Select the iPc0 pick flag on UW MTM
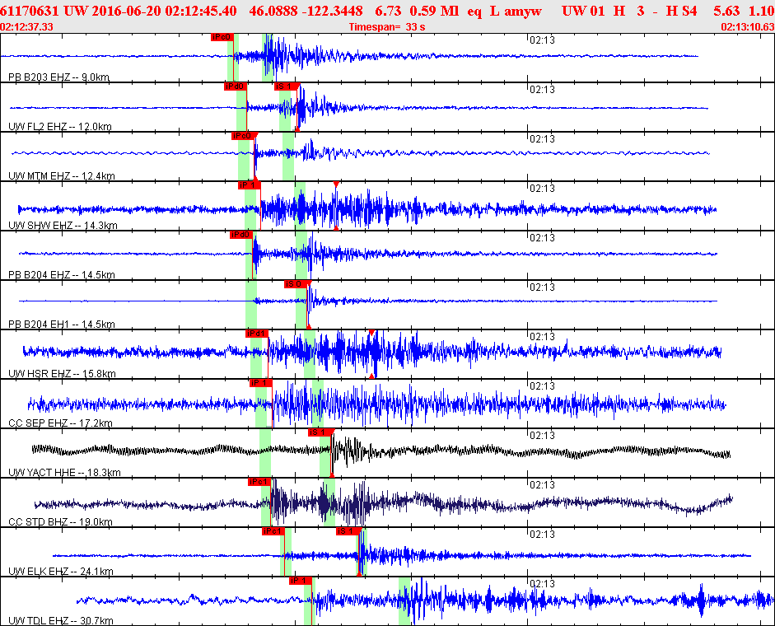This screenshot has width=775, height=626. point(241,136)
